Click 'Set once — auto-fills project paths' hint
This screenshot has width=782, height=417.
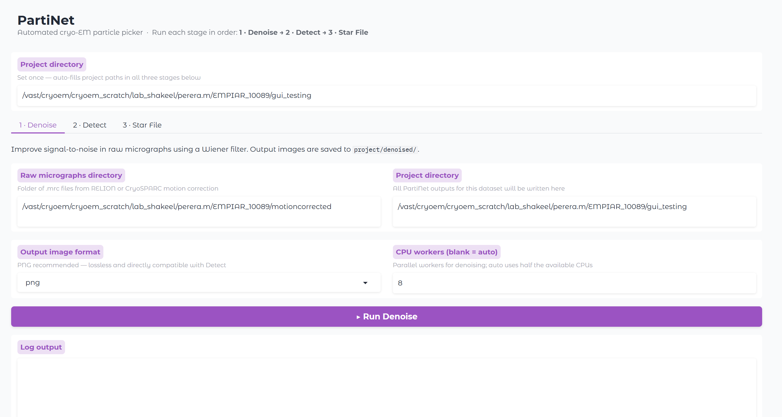point(109,78)
